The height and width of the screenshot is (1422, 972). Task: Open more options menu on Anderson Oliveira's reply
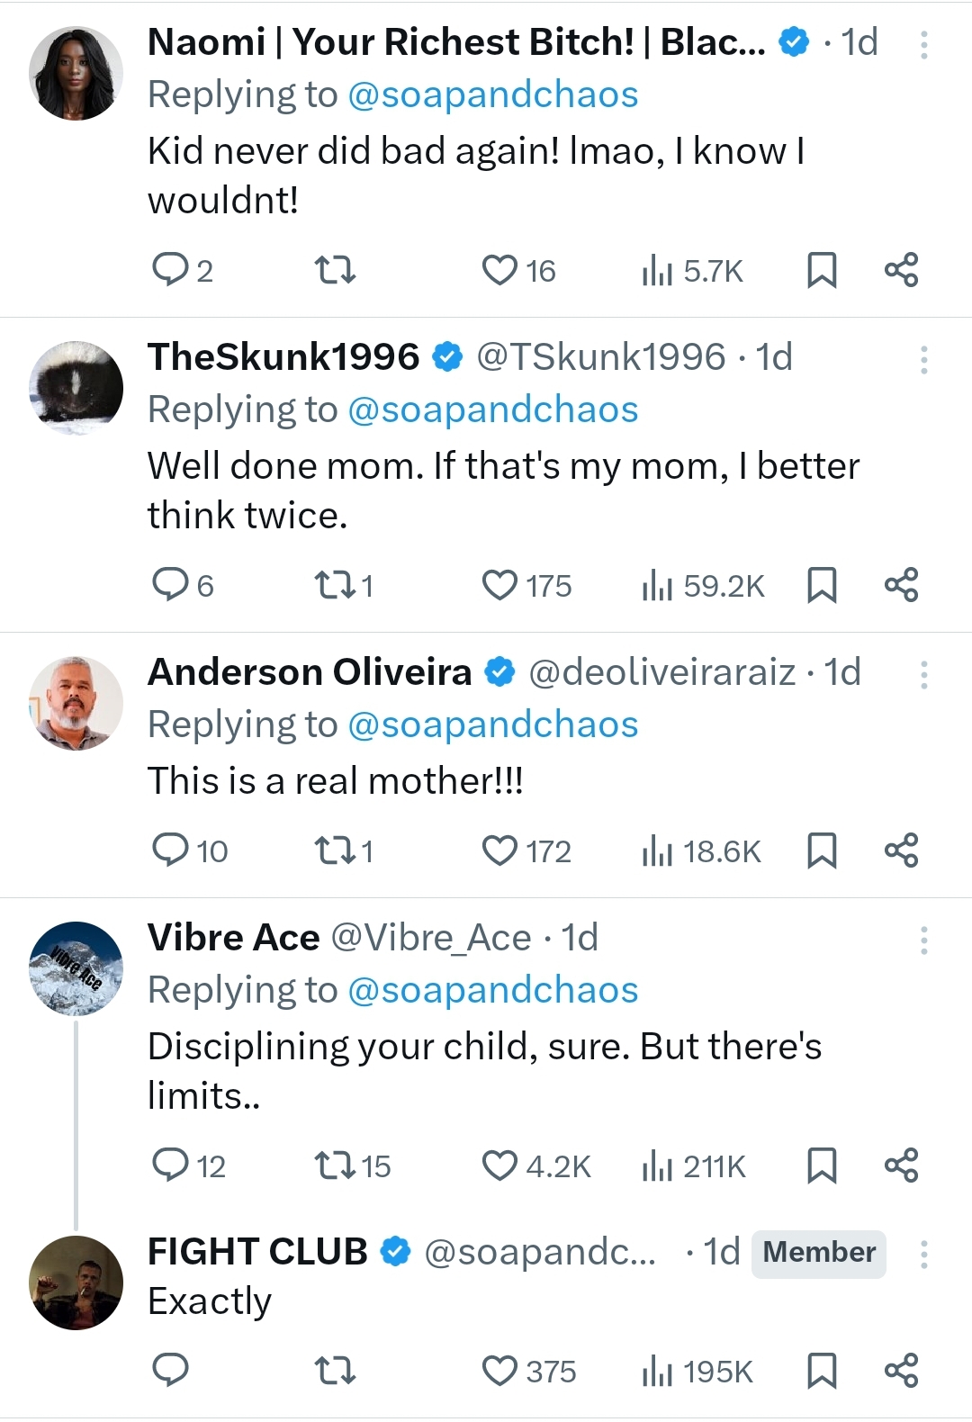point(923,675)
